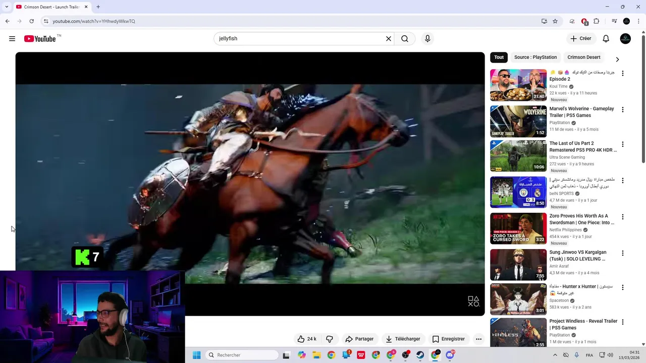
Task: Open options for Marvel's Wolverine trailer
Action: pos(622,109)
